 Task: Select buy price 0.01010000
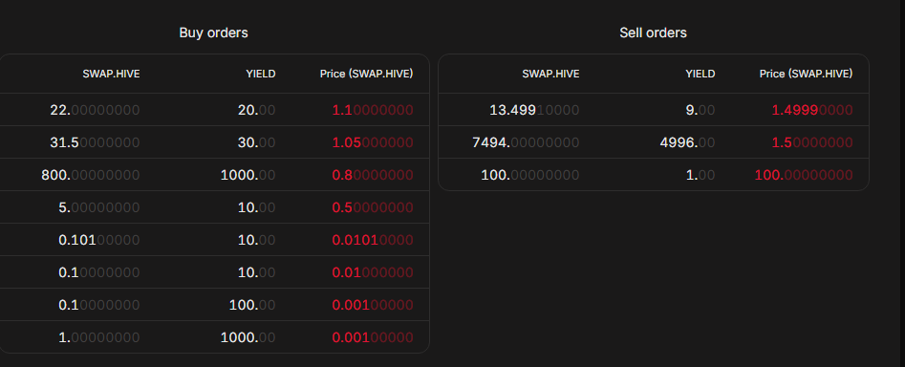tap(373, 240)
